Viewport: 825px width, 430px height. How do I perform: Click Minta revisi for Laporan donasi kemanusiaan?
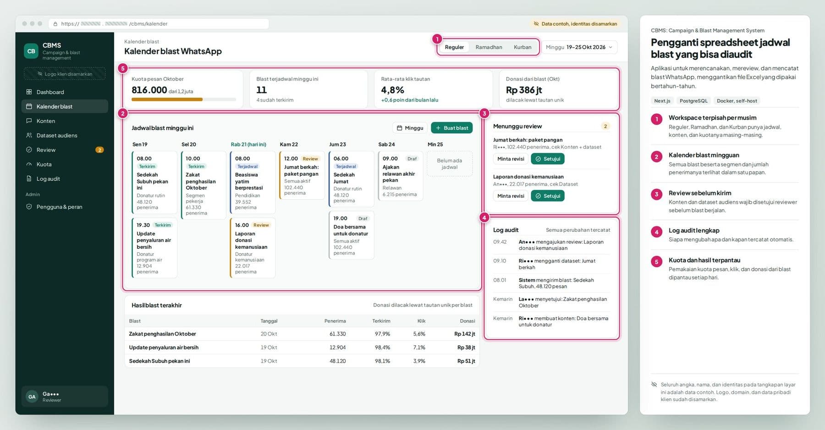click(511, 196)
